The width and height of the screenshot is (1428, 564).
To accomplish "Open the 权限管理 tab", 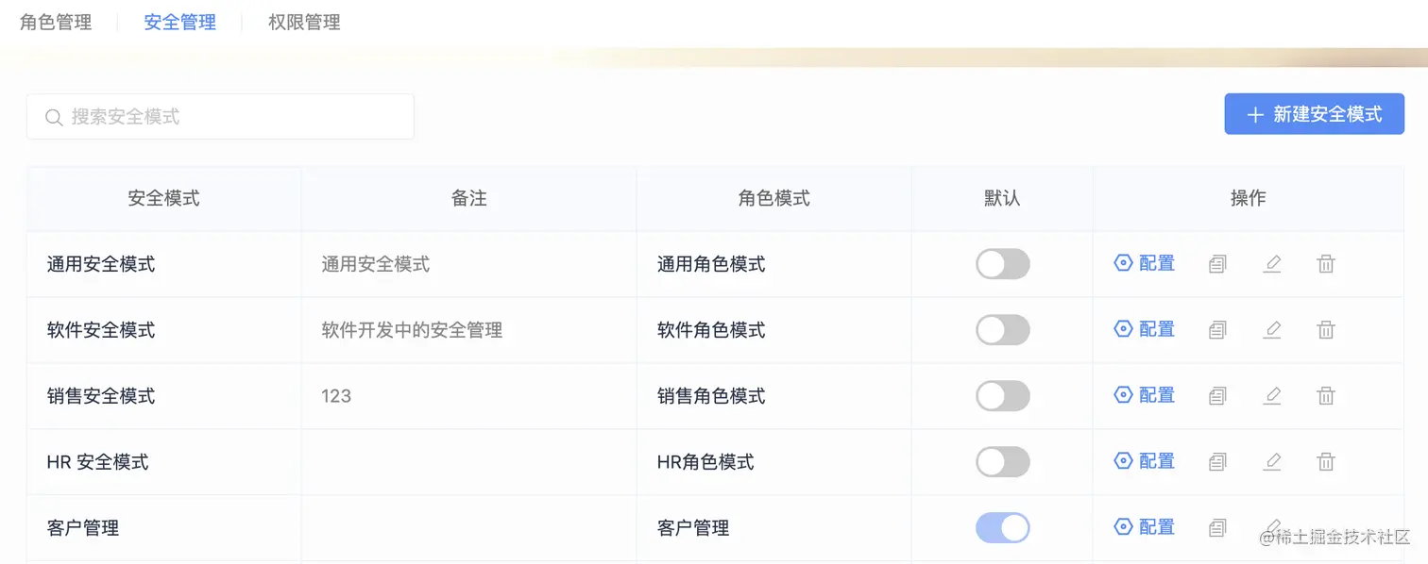I will pyautogui.click(x=304, y=23).
